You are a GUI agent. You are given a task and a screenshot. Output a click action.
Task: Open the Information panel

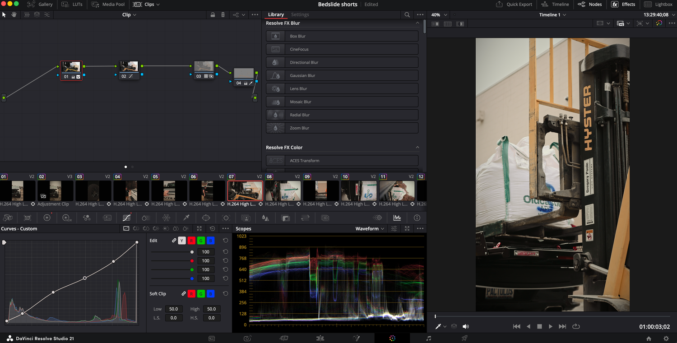(x=417, y=218)
